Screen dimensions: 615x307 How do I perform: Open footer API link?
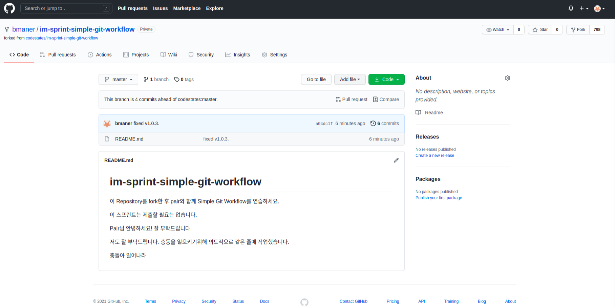[422, 301]
